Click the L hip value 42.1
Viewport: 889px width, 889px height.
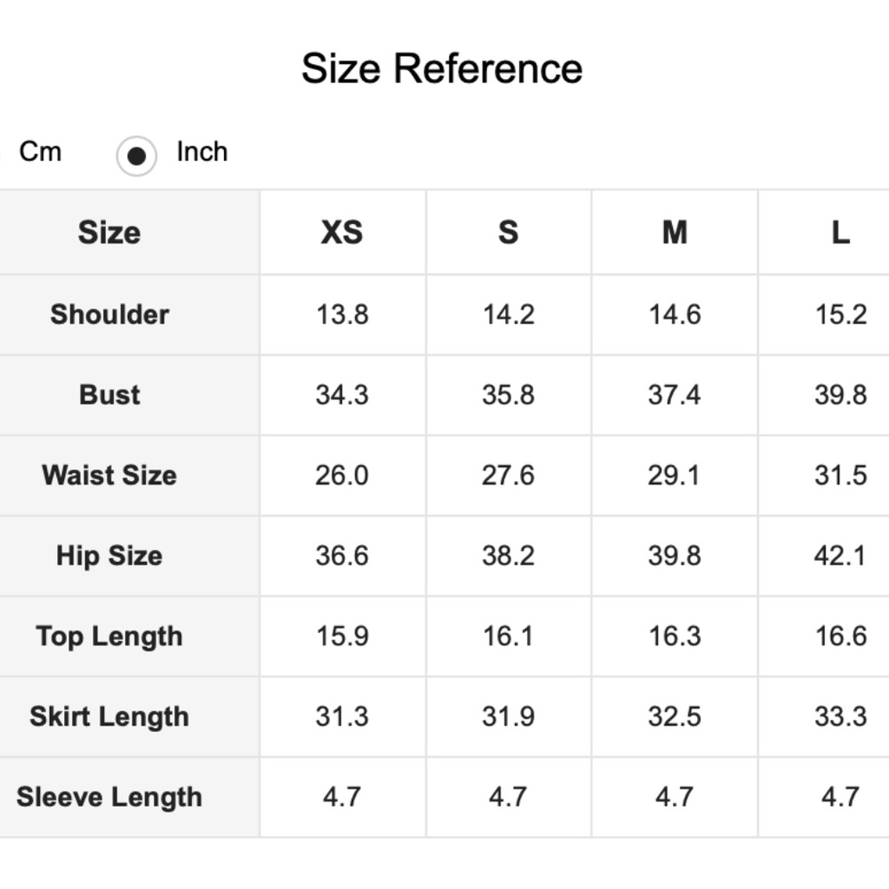pos(840,556)
